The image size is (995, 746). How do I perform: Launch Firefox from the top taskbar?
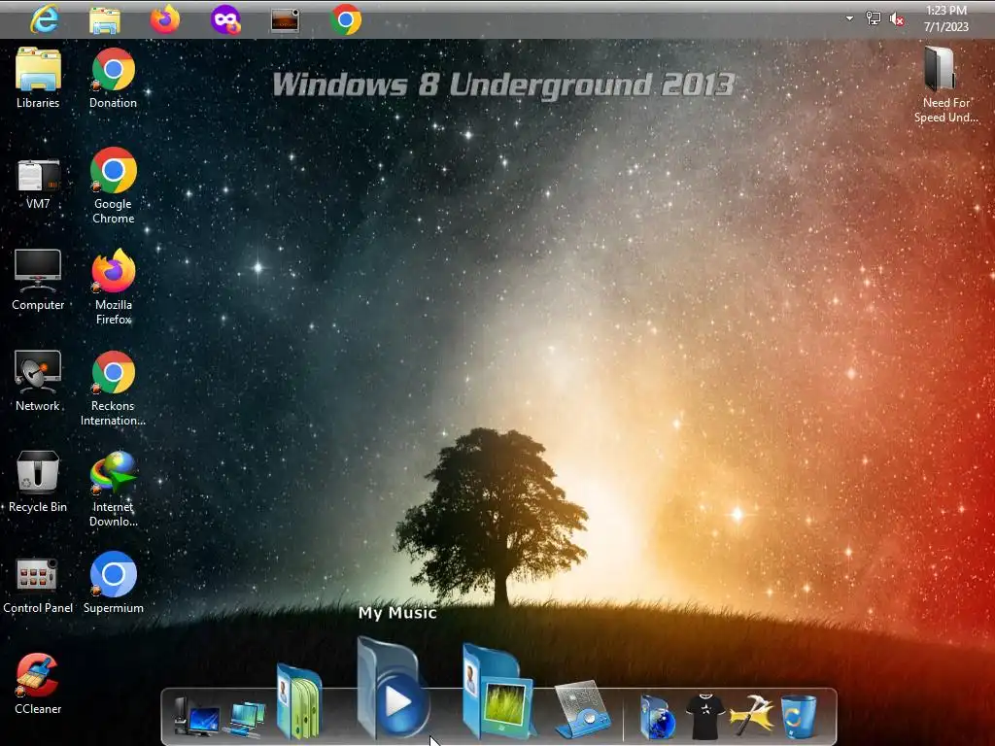pyautogui.click(x=165, y=19)
